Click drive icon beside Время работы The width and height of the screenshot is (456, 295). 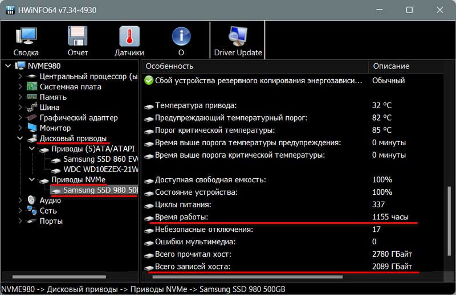tap(149, 218)
